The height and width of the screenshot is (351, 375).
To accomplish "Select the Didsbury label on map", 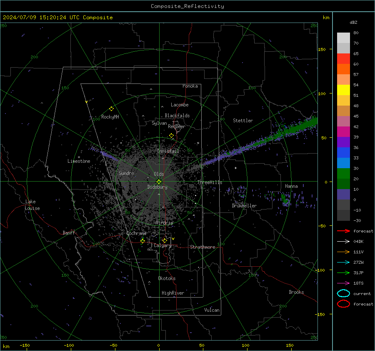I will coord(157,187).
